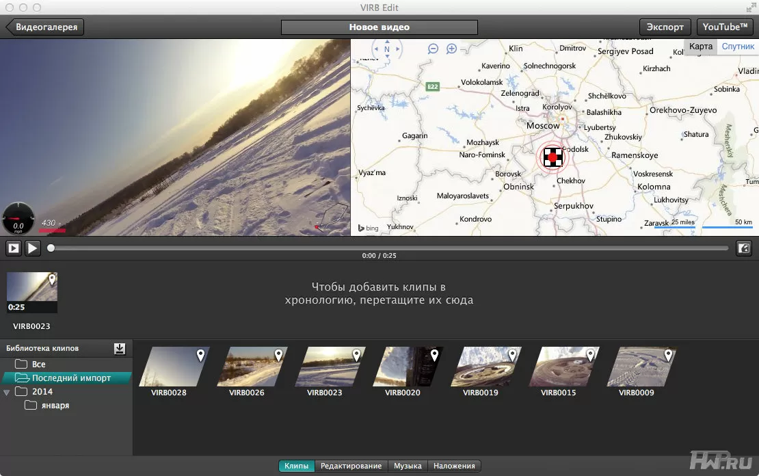Edit the Новое видео title field
Screen dimensions: 759x476
379,27
